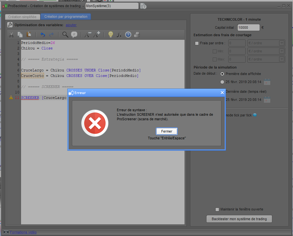Open the blue question mark help icon
Viewport: 293px width, 236px height.
[x=128, y=35]
